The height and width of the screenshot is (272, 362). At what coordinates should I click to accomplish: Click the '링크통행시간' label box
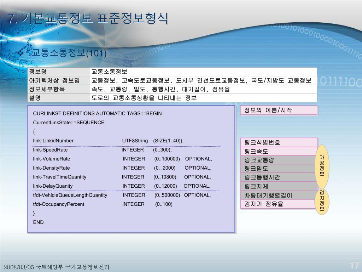[279, 177]
